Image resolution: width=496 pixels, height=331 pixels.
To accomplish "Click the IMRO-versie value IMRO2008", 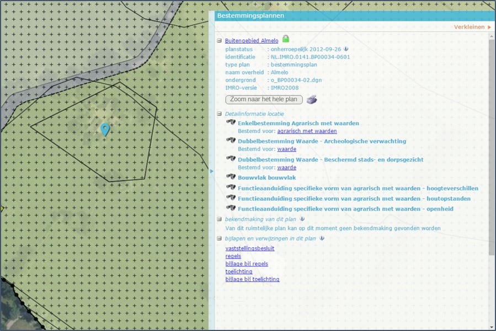I will coord(284,88).
